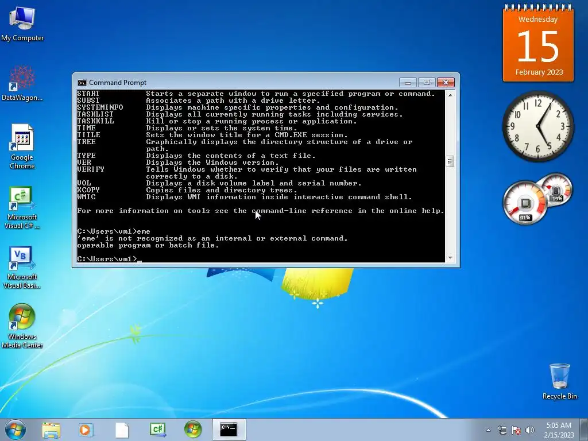Click the analog clock gadget

click(x=538, y=126)
